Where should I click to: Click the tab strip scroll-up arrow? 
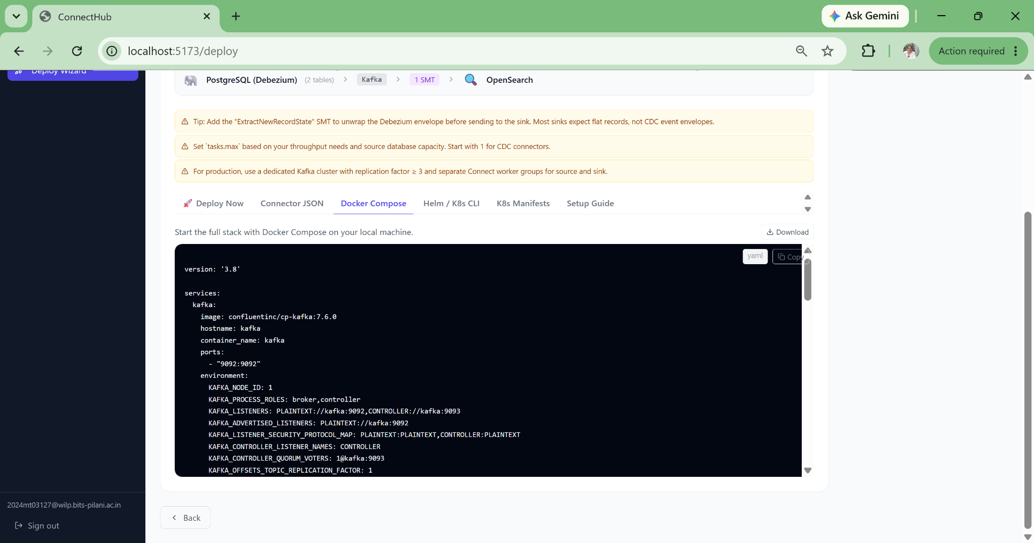[808, 198]
